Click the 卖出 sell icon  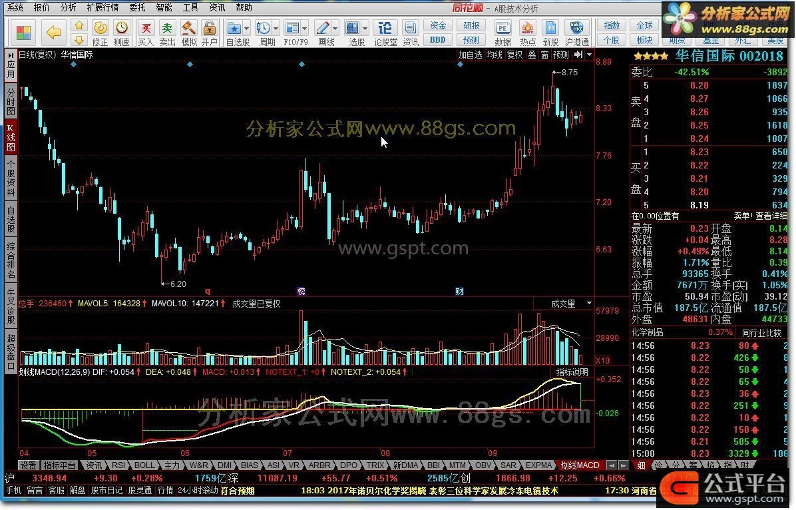[x=167, y=33]
